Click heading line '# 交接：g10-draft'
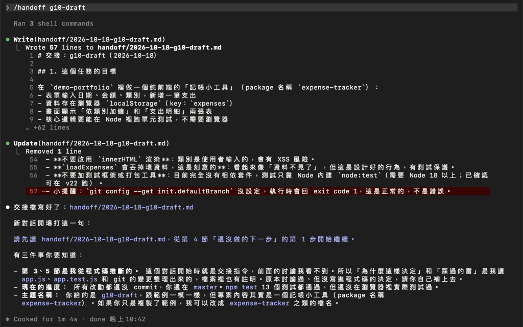Screen dimensions: 523x327 click(x=97, y=56)
